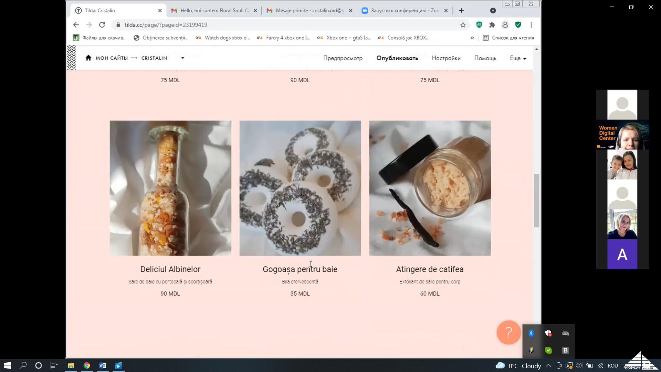Open Chrome from the Windows taskbar
This screenshot has width=661, height=372.
(87, 365)
